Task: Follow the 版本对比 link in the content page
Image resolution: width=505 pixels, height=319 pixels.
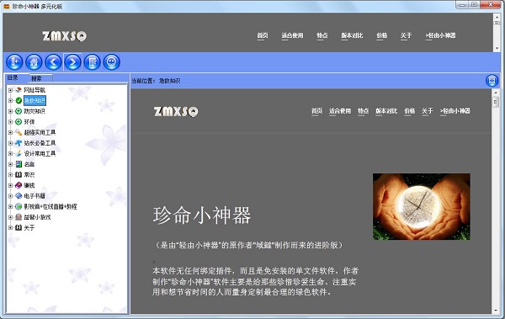Action: pos(386,111)
